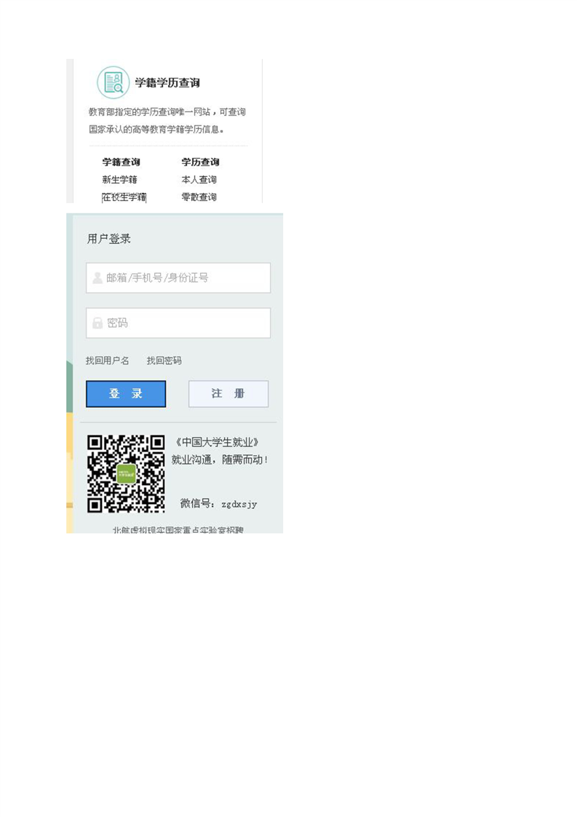577x817 pixels.
Task: Click the 学籍学历查询 document search icon
Action: coord(113,82)
